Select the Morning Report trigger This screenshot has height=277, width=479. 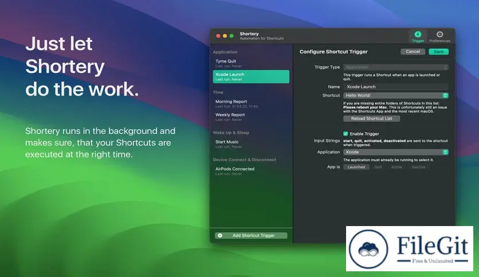tap(251, 104)
